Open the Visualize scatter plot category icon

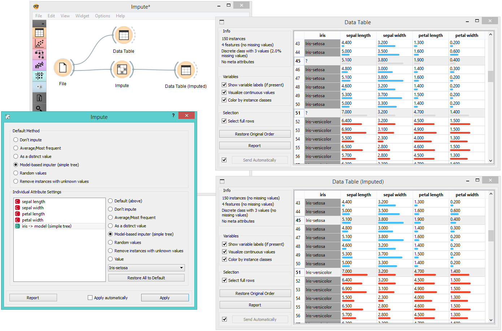[x=39, y=43]
